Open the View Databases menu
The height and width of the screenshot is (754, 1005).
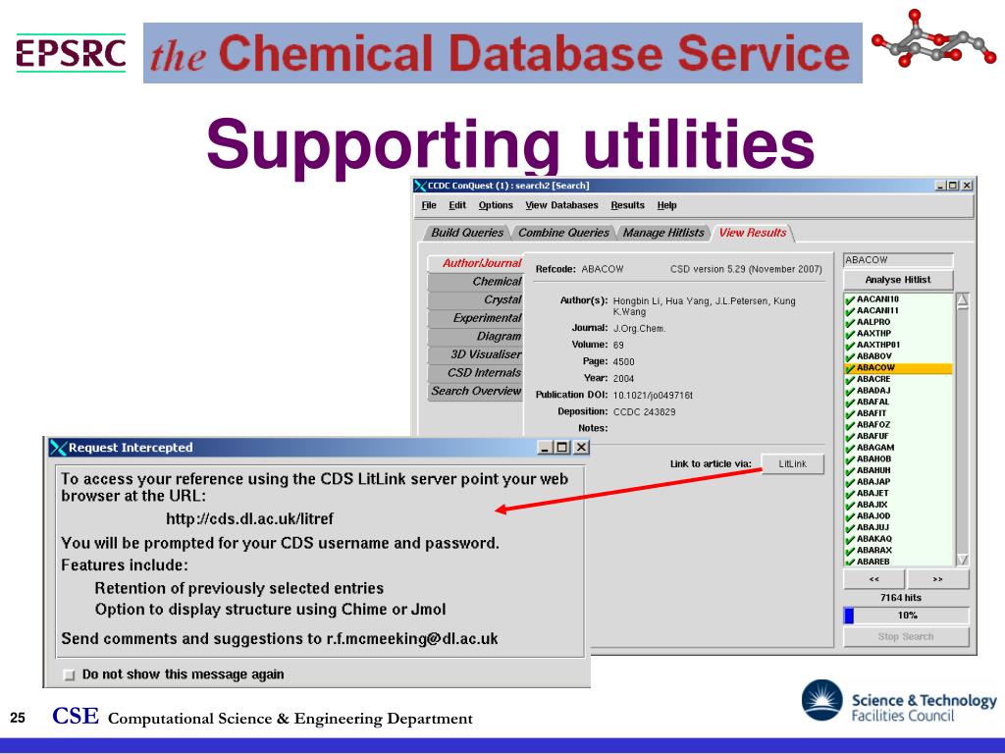point(561,205)
